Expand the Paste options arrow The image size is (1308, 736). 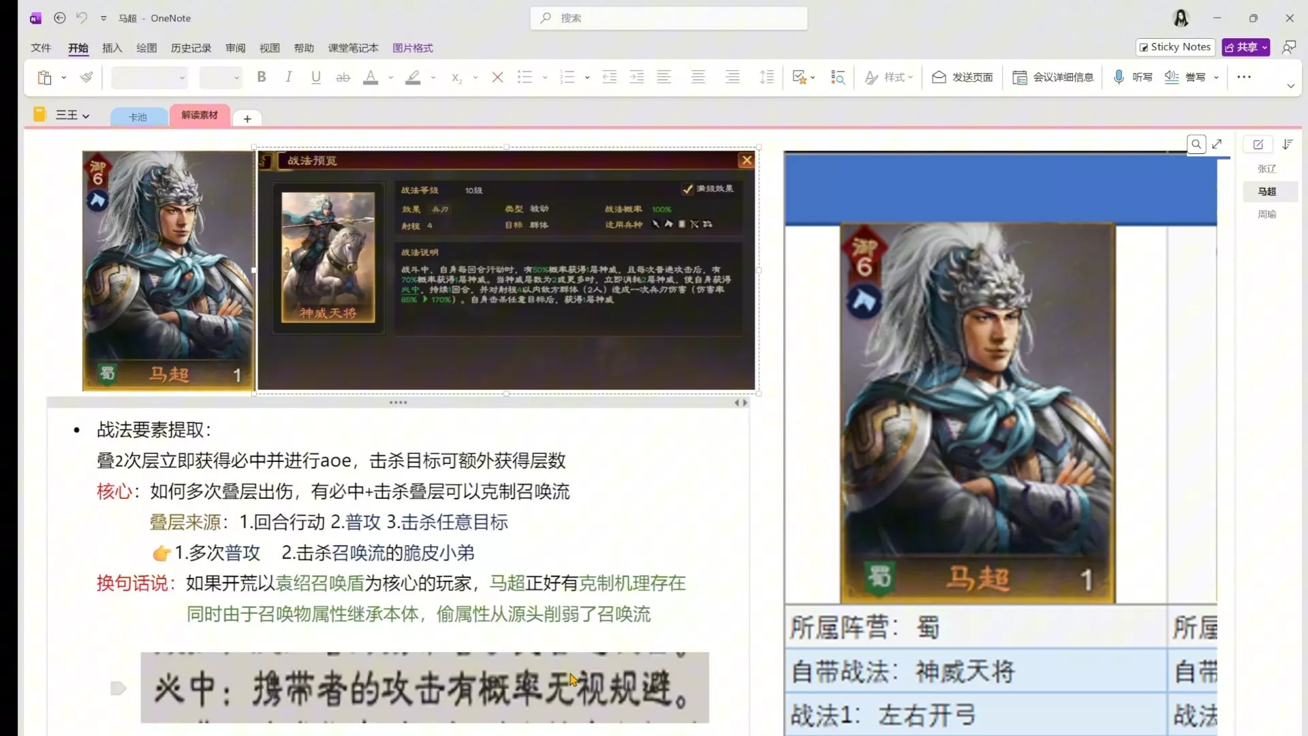(x=64, y=78)
